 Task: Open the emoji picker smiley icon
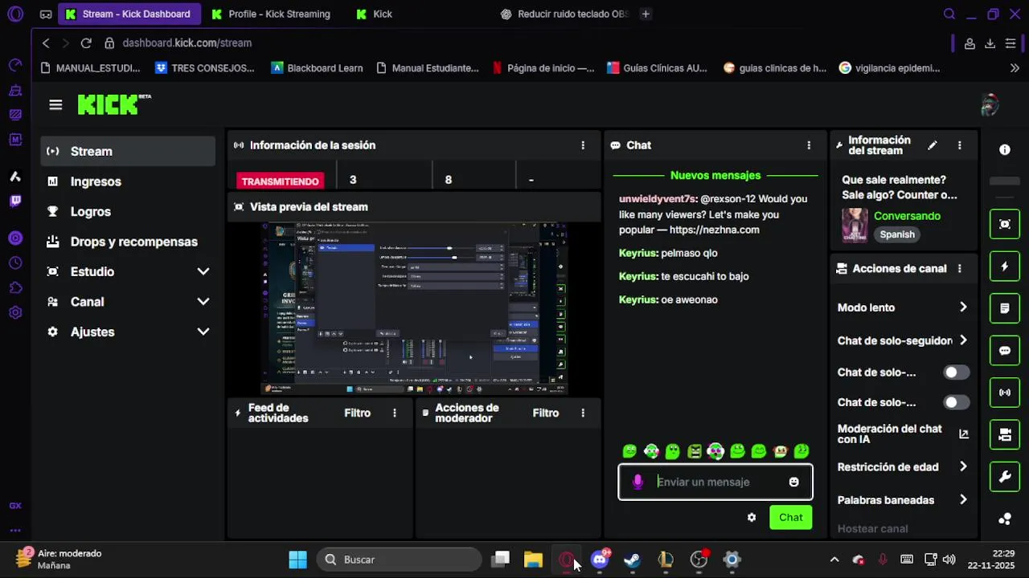(x=793, y=482)
